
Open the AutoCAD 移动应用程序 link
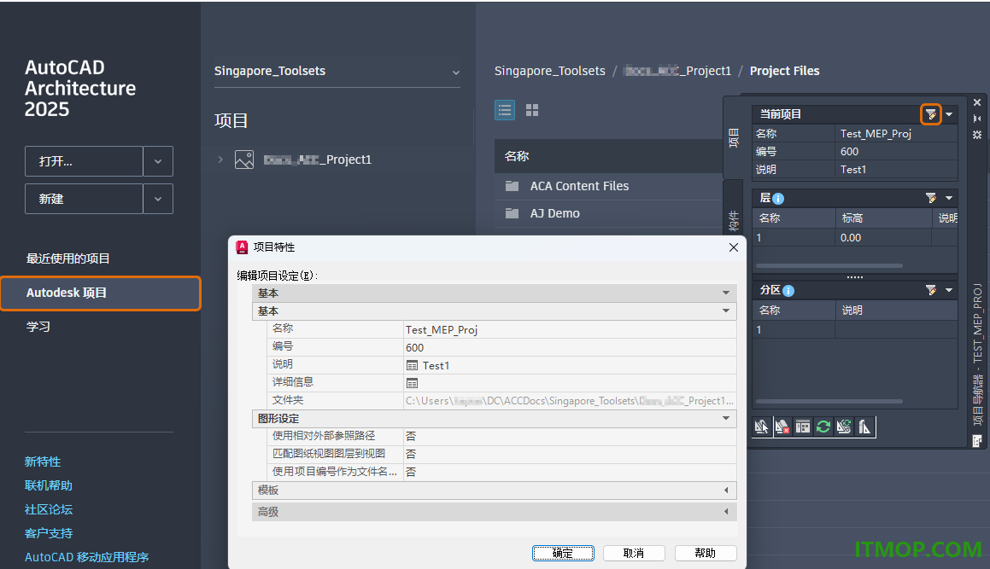[x=86, y=558]
